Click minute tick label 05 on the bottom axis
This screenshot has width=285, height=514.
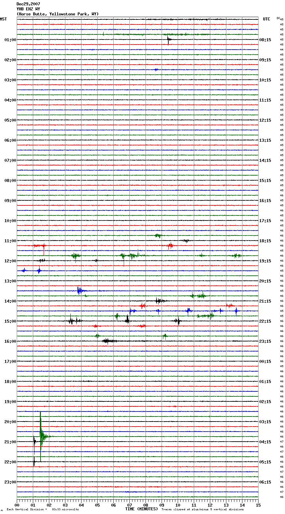point(97,505)
